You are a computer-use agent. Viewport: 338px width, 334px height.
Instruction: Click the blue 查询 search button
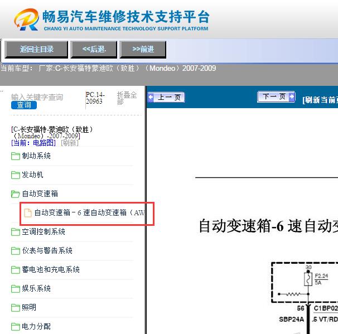[24, 105]
